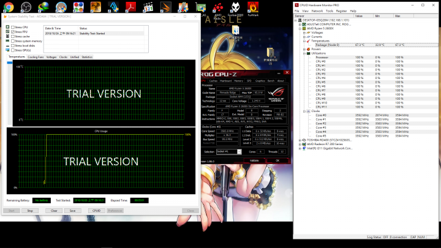This screenshot has width=441, height=248.
Task: Expand the TOSHIBA-RD400 drive node
Action: pyautogui.click(x=300, y=140)
